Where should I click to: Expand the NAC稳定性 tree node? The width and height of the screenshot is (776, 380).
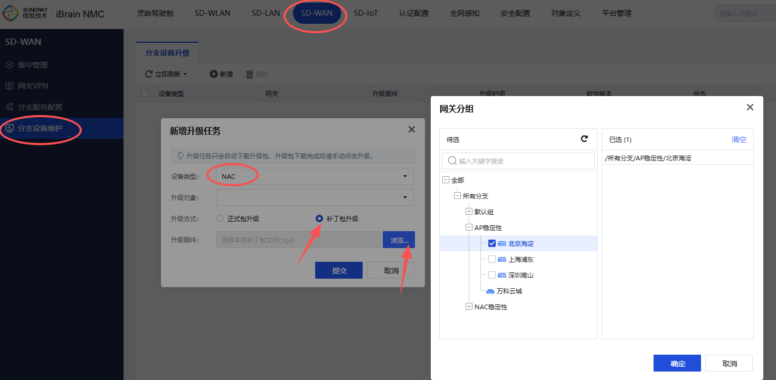pyautogui.click(x=469, y=307)
